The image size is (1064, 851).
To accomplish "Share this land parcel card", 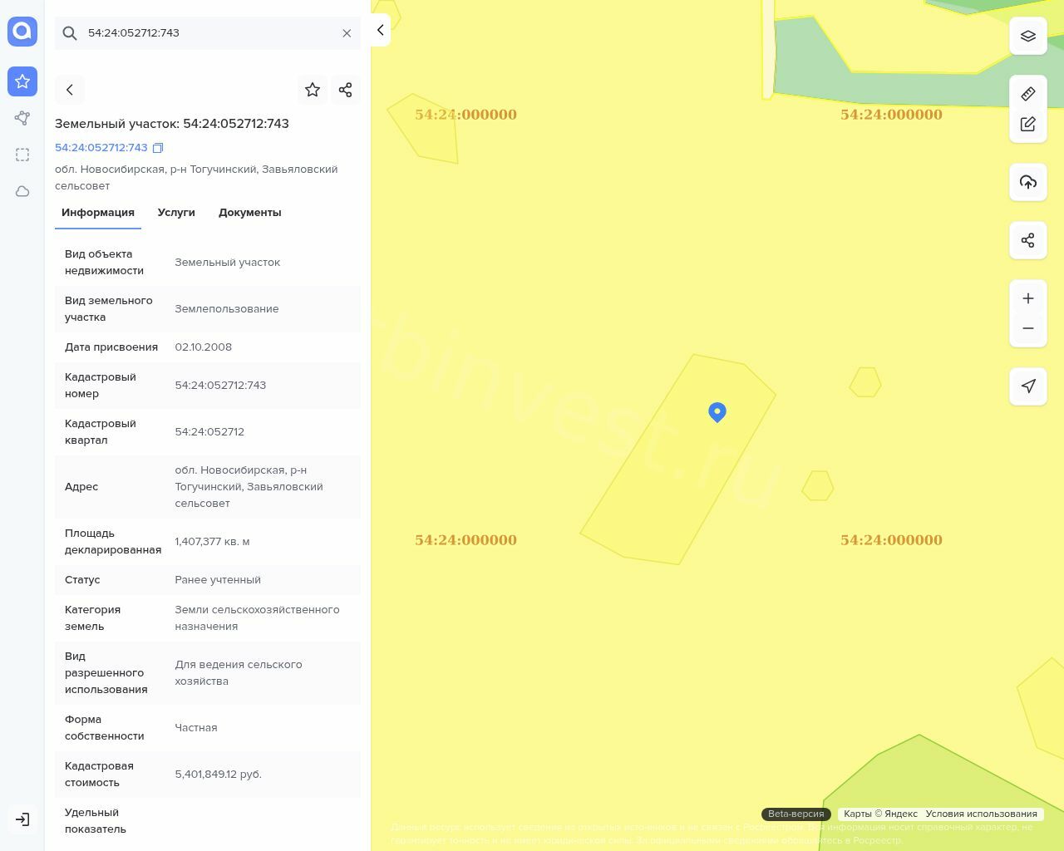I will [x=346, y=90].
